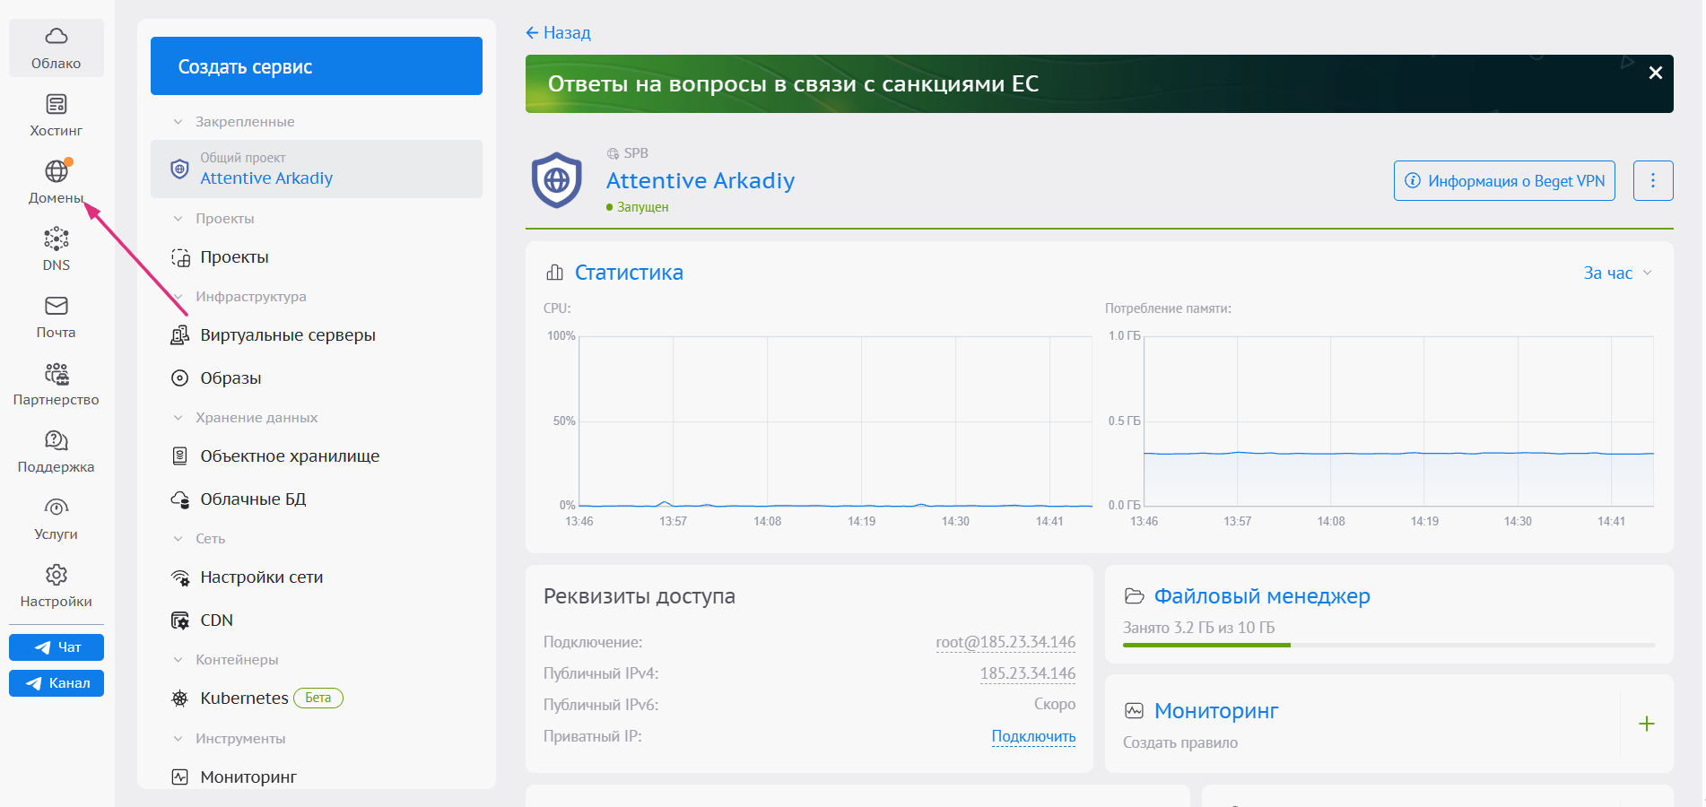Viewport: 1706px width, 807px height.
Task: Go back with the Назад link
Action: (x=558, y=33)
